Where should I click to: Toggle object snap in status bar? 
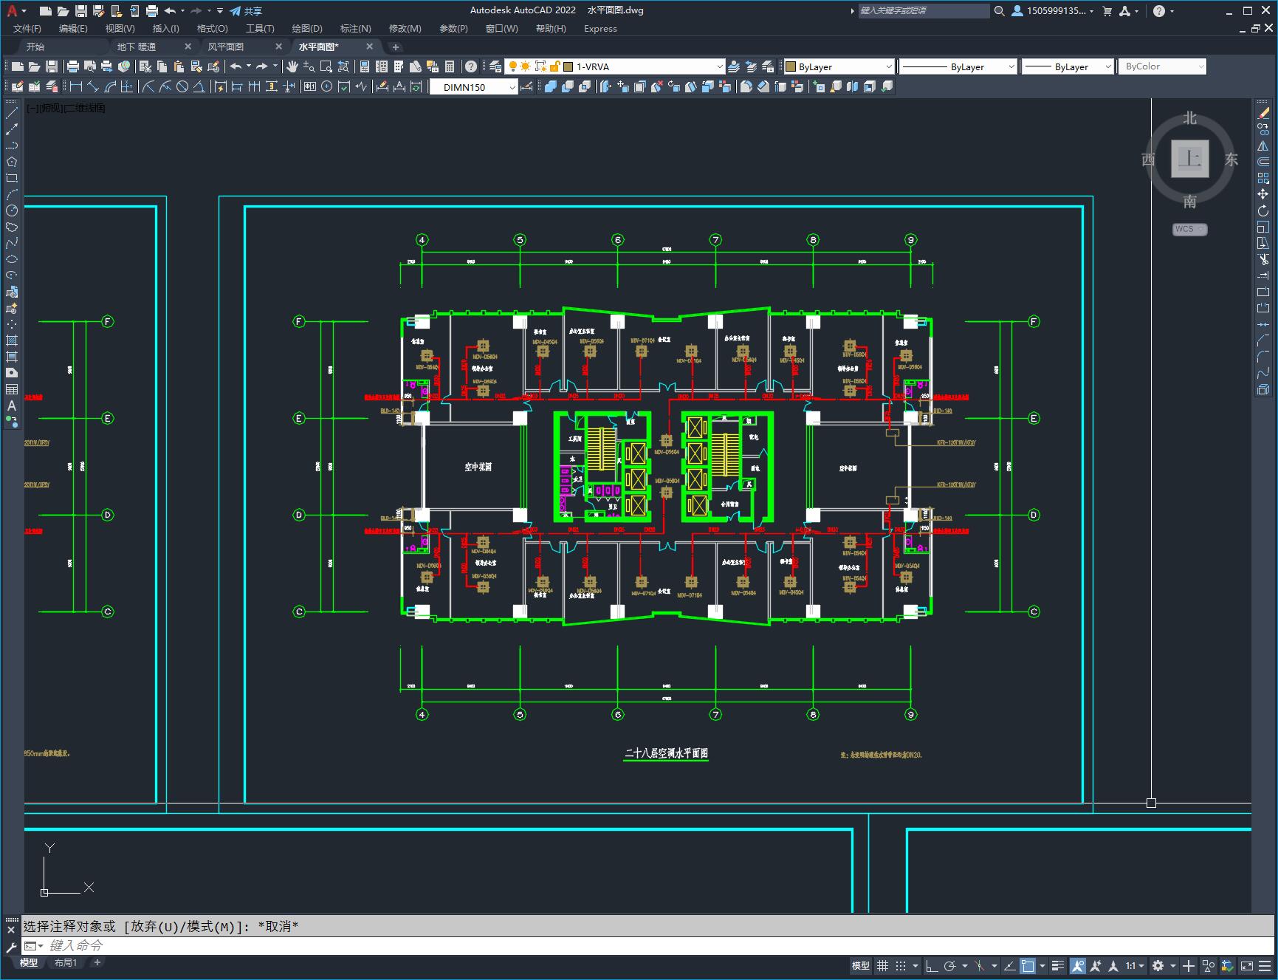pos(1028,965)
